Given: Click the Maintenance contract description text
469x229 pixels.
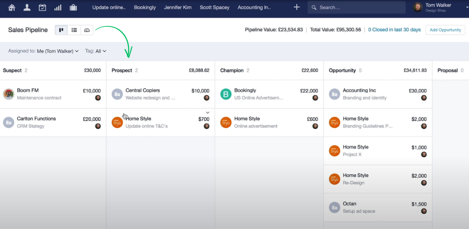Looking at the screenshot, I should (x=39, y=98).
